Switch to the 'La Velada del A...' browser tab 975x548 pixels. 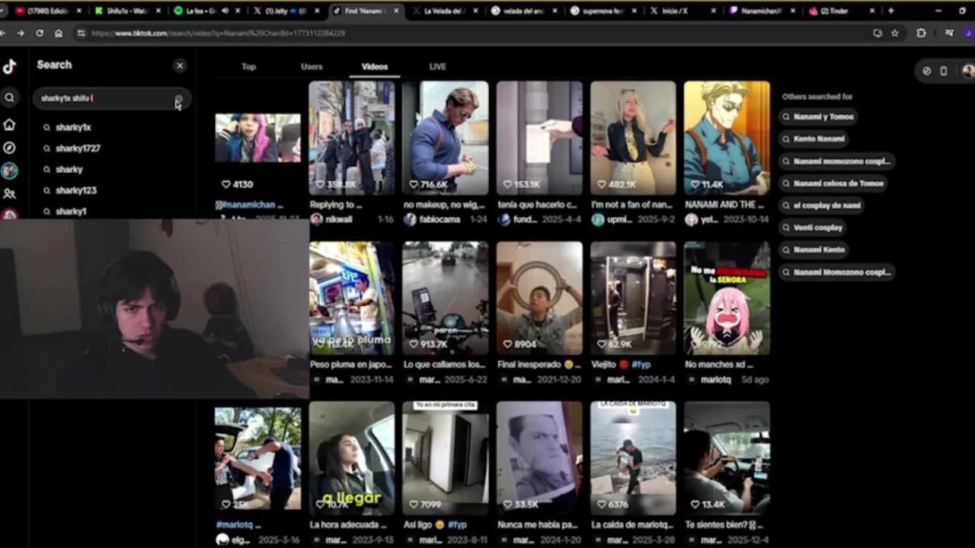click(x=444, y=11)
